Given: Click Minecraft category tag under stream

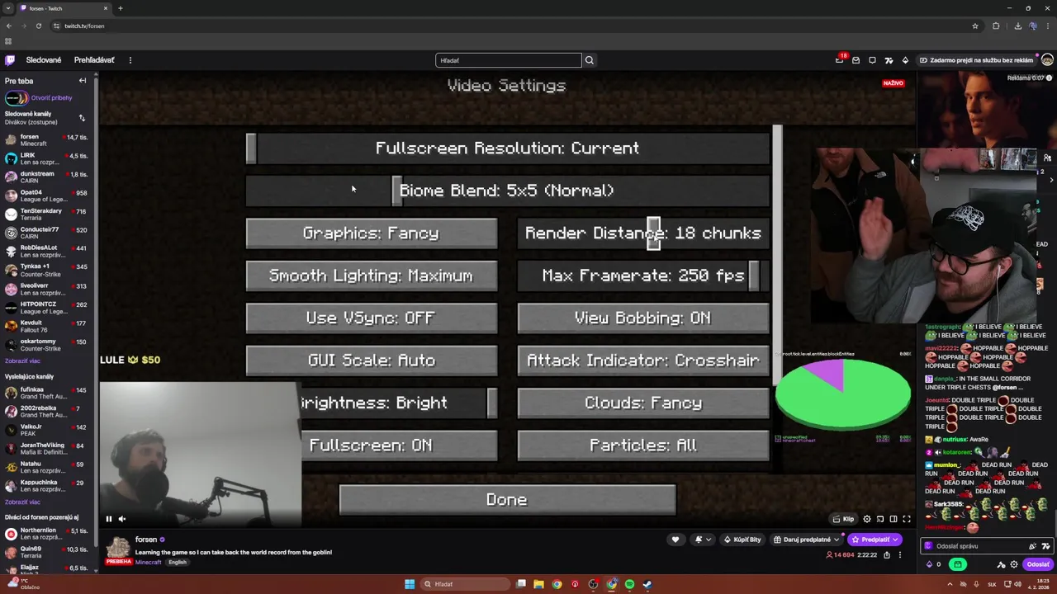Looking at the screenshot, I should (149, 562).
